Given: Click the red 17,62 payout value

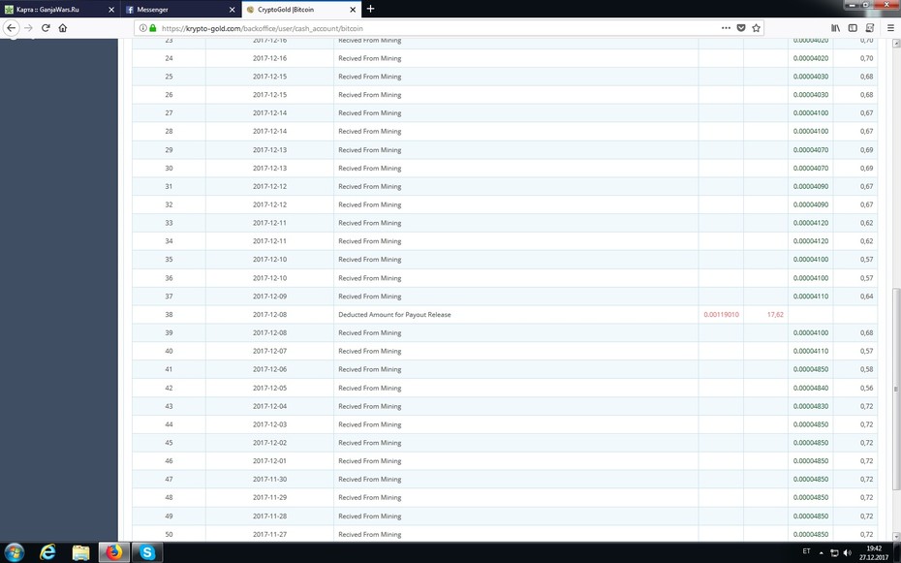Looking at the screenshot, I should coord(775,314).
